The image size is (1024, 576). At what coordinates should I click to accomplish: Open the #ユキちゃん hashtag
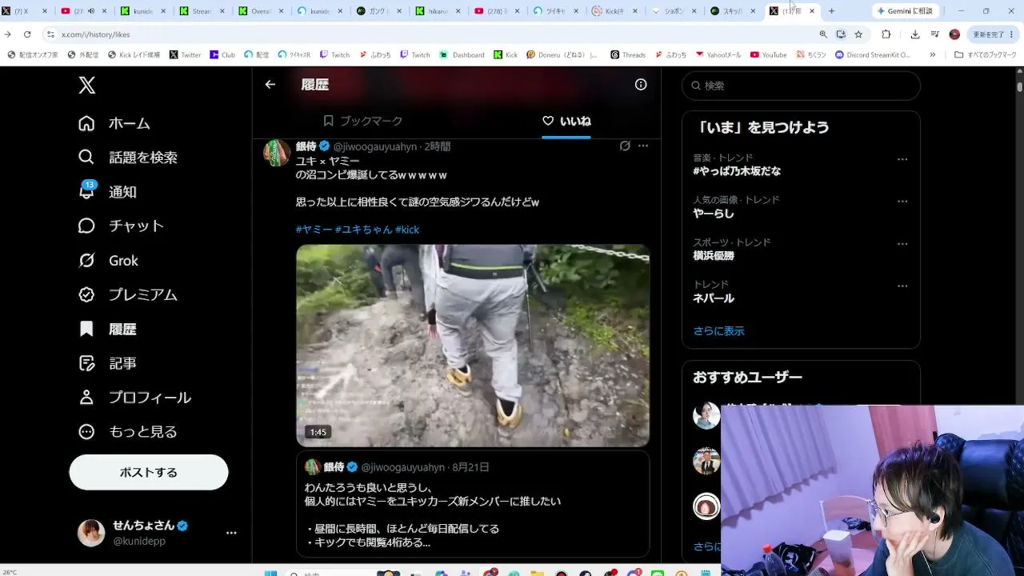click(363, 230)
